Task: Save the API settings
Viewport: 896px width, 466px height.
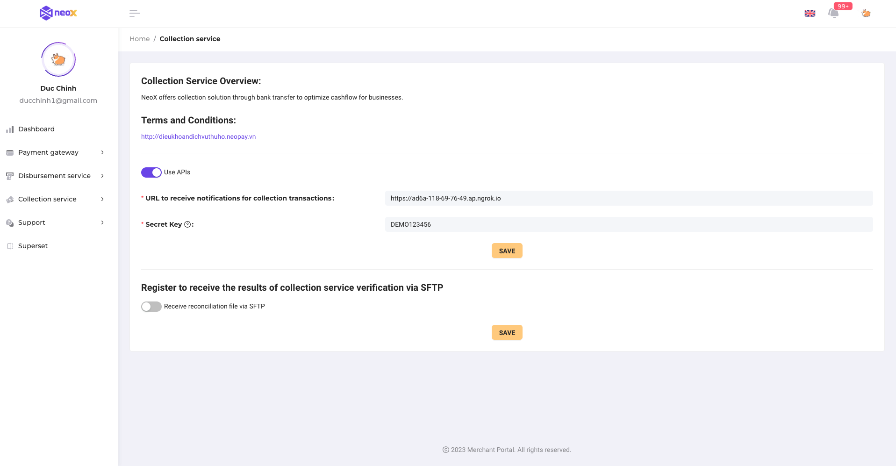Action: [507, 251]
